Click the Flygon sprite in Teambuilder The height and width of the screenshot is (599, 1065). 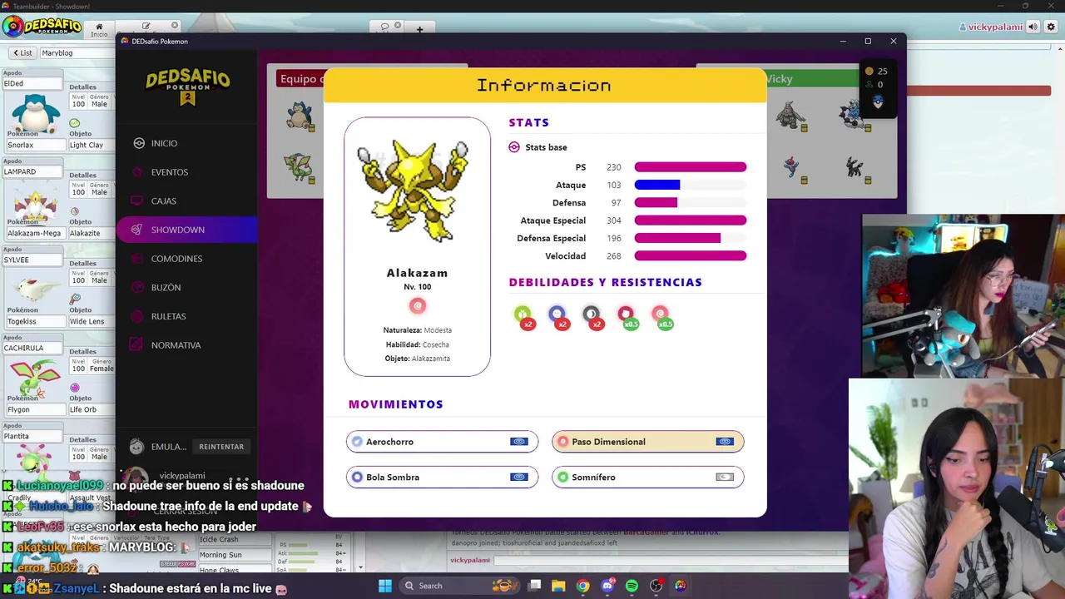[35, 378]
